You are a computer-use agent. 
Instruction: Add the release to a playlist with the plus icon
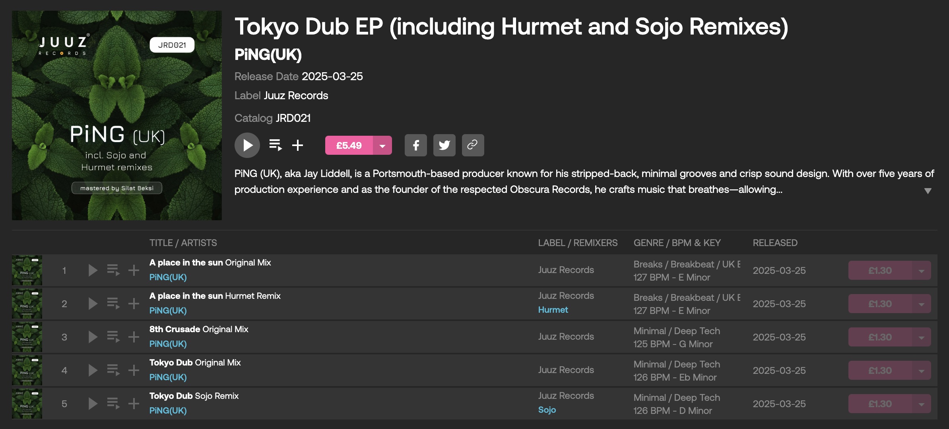click(297, 145)
